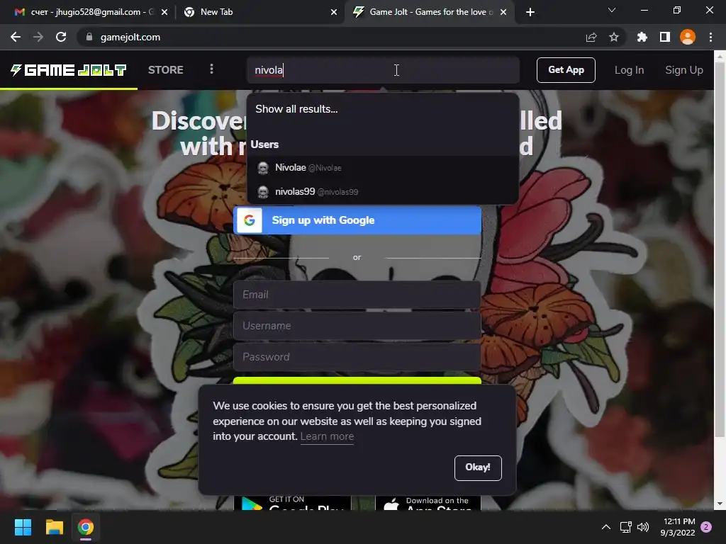Image resolution: width=726 pixels, height=544 pixels.
Task: Focus the Email field
Action: 357,295
